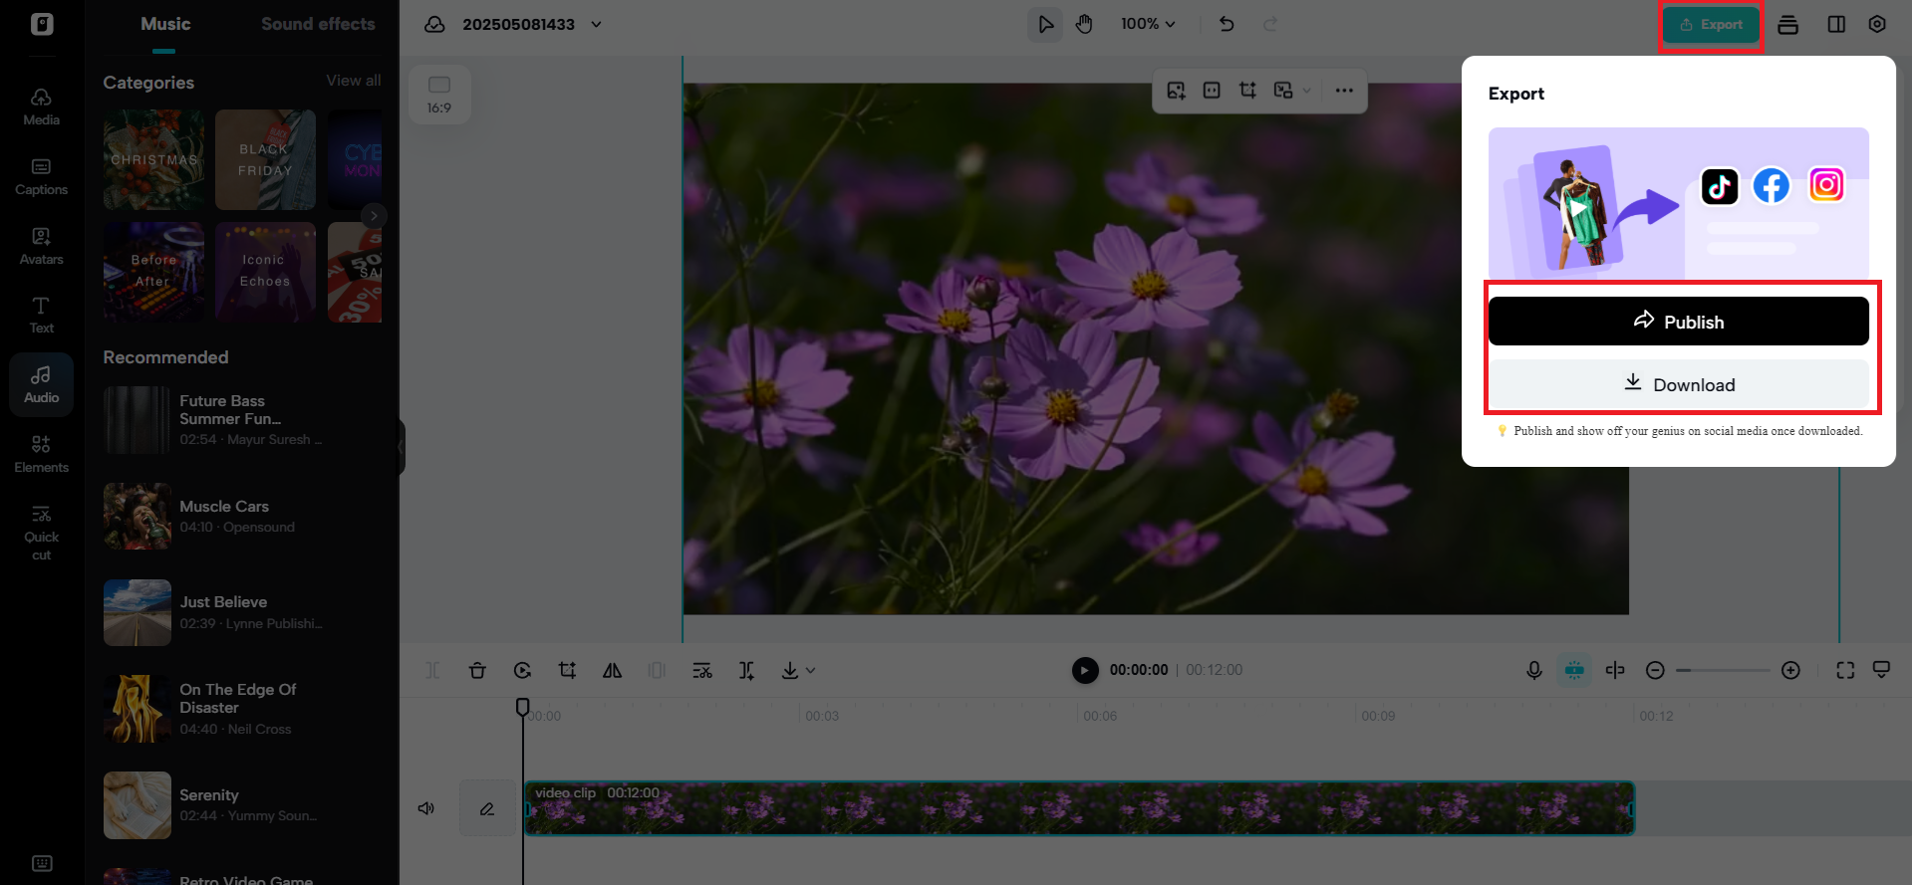The width and height of the screenshot is (1912, 885).
Task: Click the crop icon in timeline toolbar
Action: [567, 670]
